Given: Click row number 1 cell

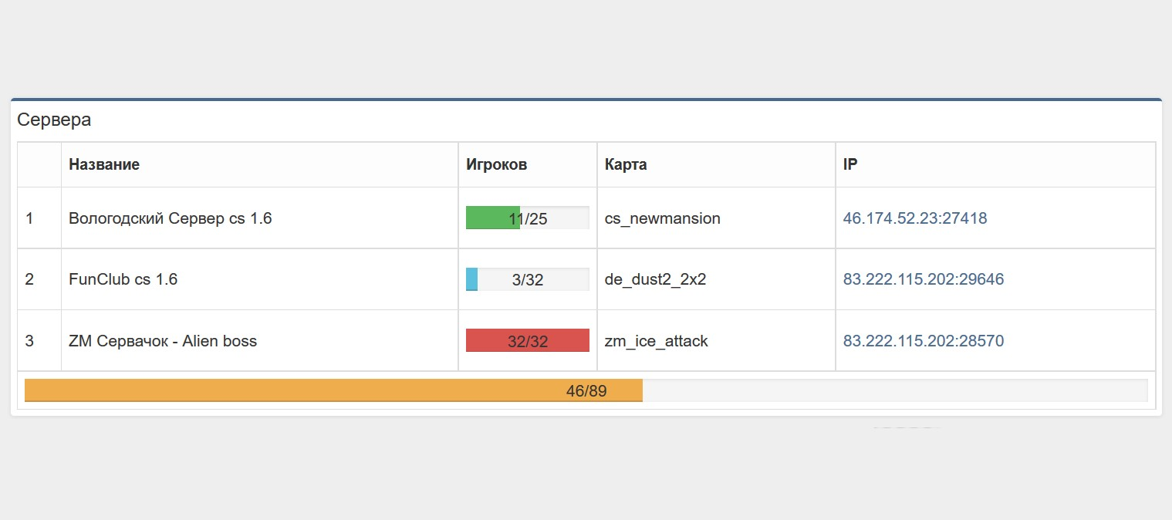Looking at the screenshot, I should (x=29, y=218).
